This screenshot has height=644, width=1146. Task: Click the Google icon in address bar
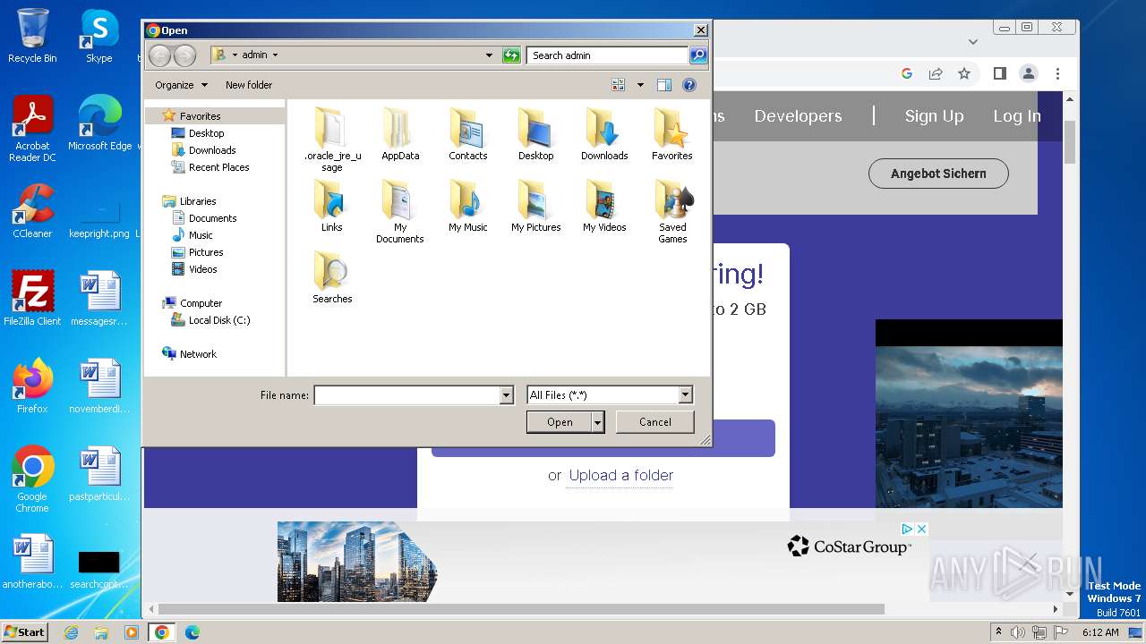pyautogui.click(x=907, y=73)
